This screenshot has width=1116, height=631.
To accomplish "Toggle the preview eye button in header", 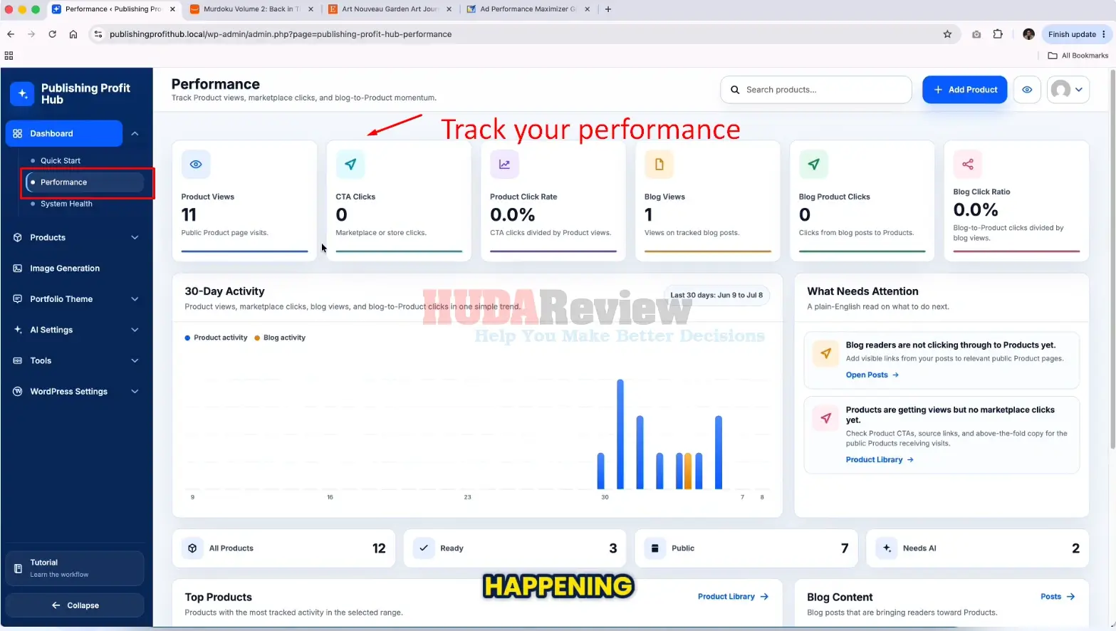I will (1027, 90).
